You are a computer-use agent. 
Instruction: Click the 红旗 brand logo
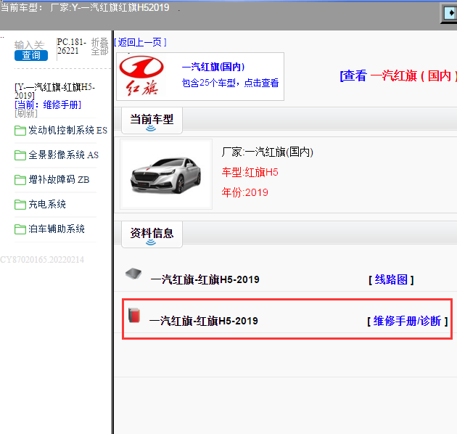[141, 75]
